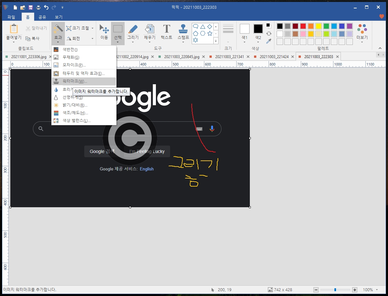Select 테두리 및 액자 효과 menu item

[x=84, y=74]
